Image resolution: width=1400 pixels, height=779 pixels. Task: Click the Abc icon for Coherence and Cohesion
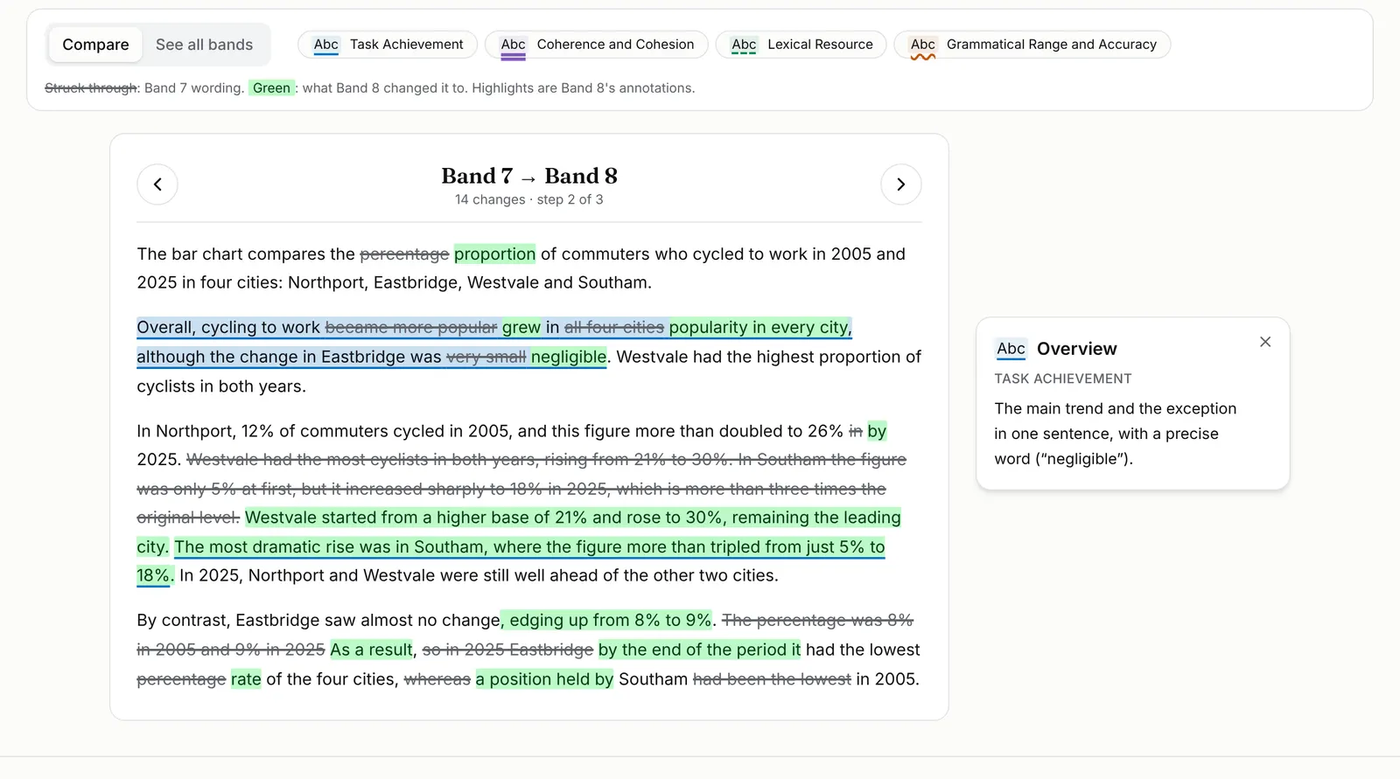[514, 45]
